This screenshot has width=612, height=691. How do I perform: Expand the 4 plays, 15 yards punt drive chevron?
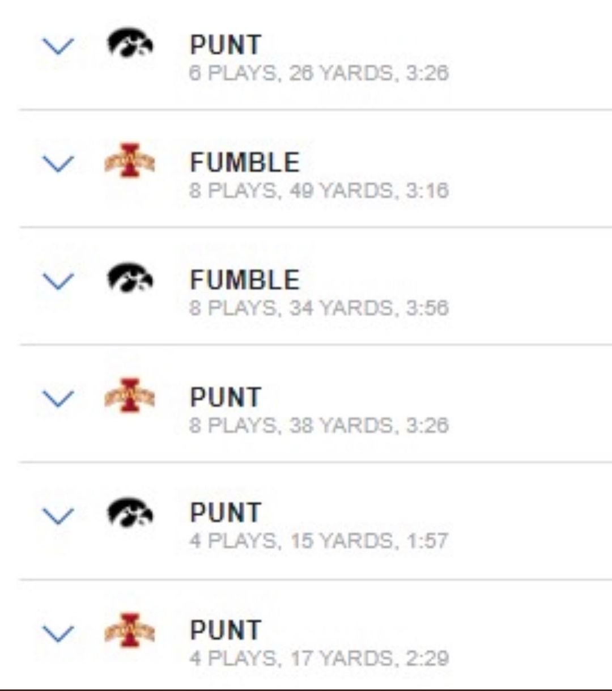click(x=59, y=515)
